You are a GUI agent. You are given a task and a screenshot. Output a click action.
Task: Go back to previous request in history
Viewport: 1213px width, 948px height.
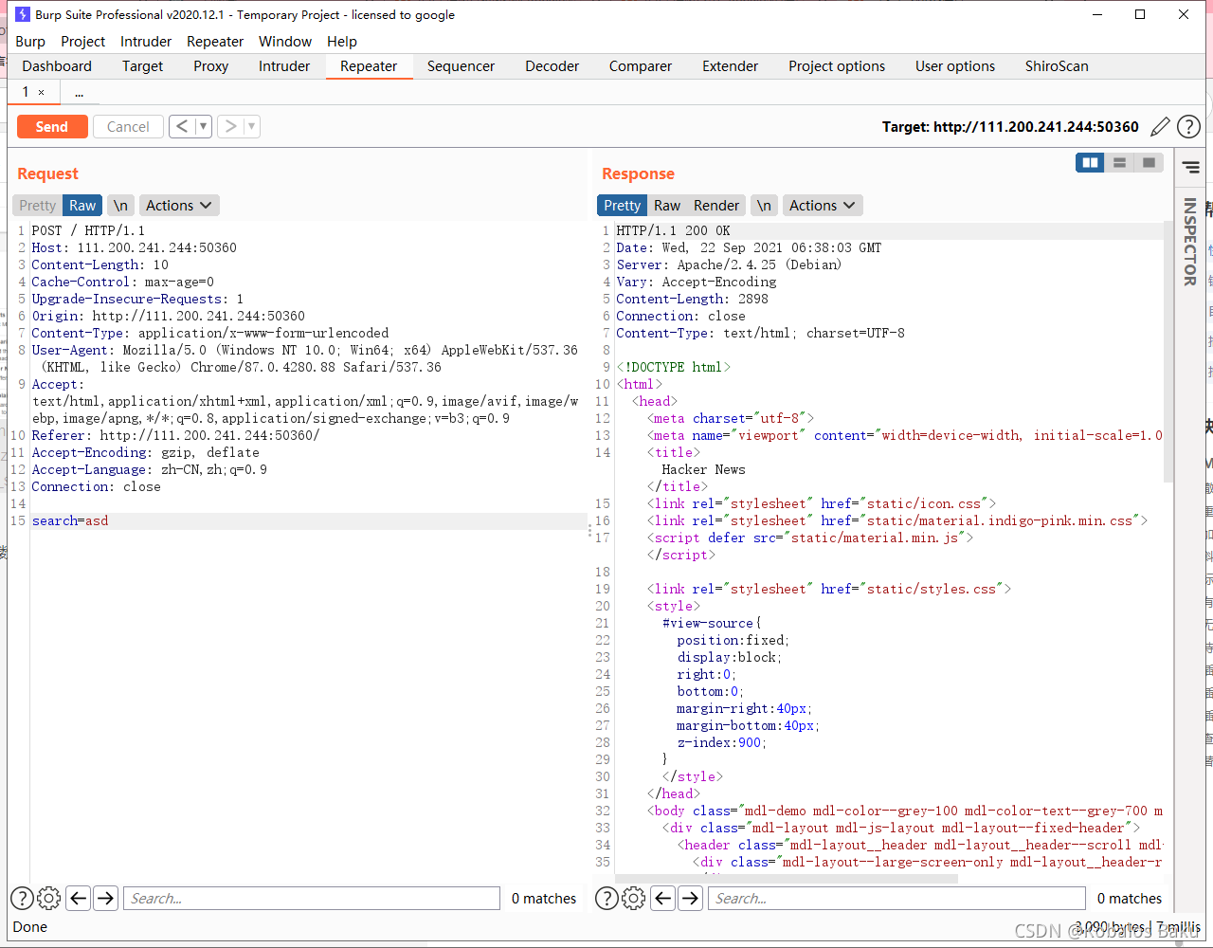point(183,126)
